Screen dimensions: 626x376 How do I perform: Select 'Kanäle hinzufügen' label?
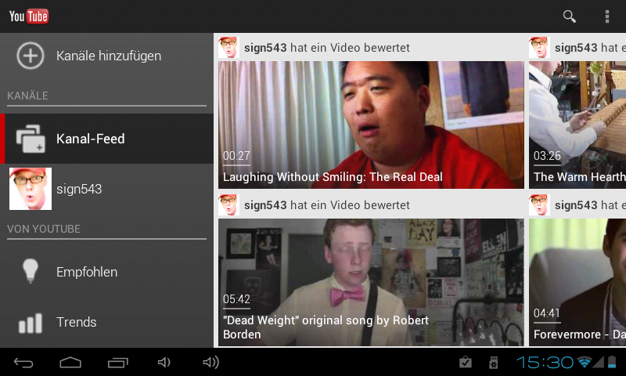[109, 56]
